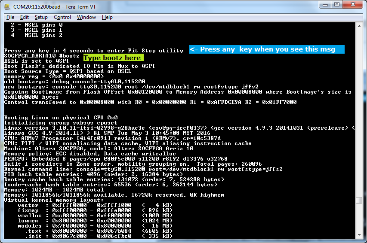
Task: Click the 'lowmem' memory layout row
Action: click(x=95, y=221)
